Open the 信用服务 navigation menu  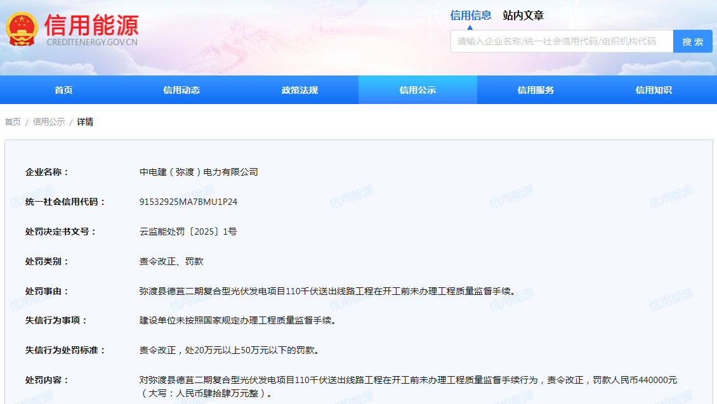tap(536, 90)
